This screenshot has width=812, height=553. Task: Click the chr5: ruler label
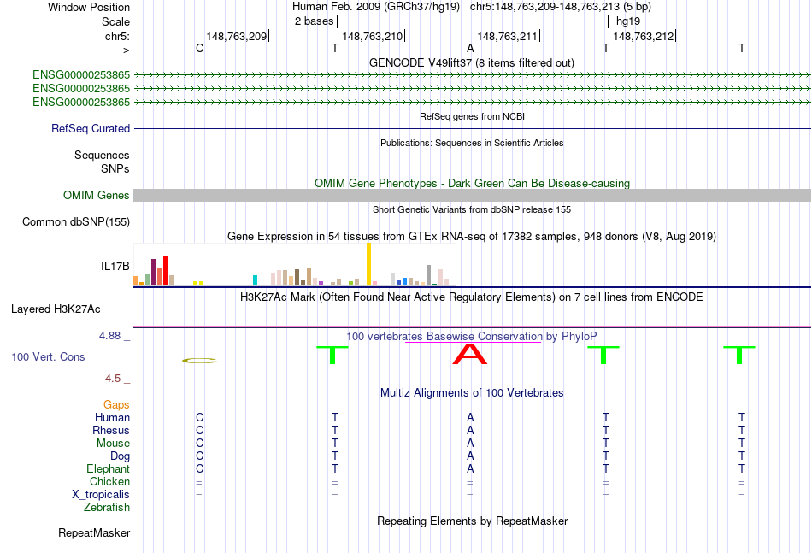pyautogui.click(x=117, y=36)
